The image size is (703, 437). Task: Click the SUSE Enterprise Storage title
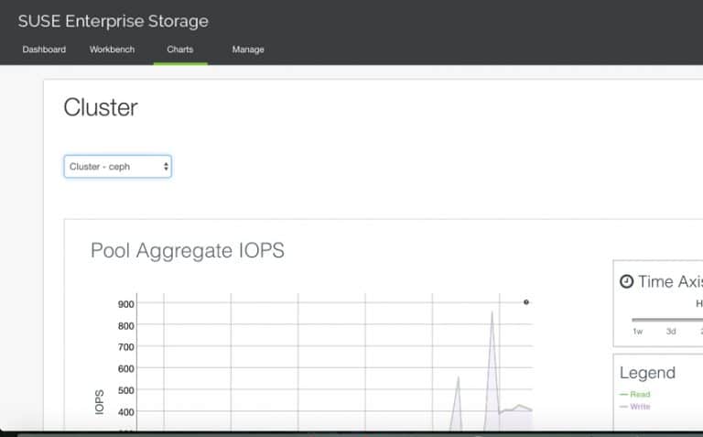click(113, 21)
